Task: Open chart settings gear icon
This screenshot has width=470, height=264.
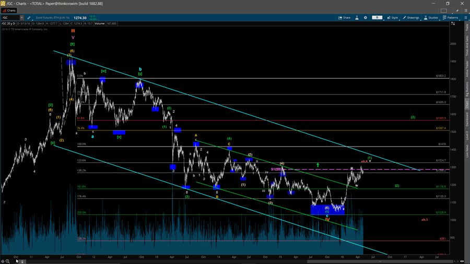Action: coord(366,18)
